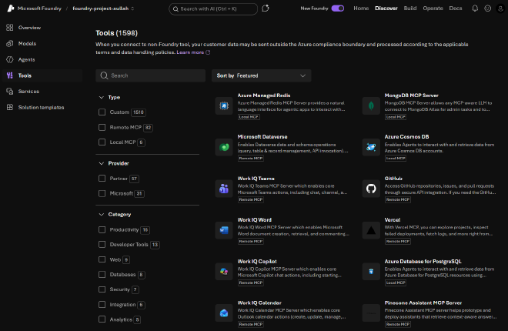Open the Vercel tool title
Screen dimensions: 508x331
pos(393,220)
